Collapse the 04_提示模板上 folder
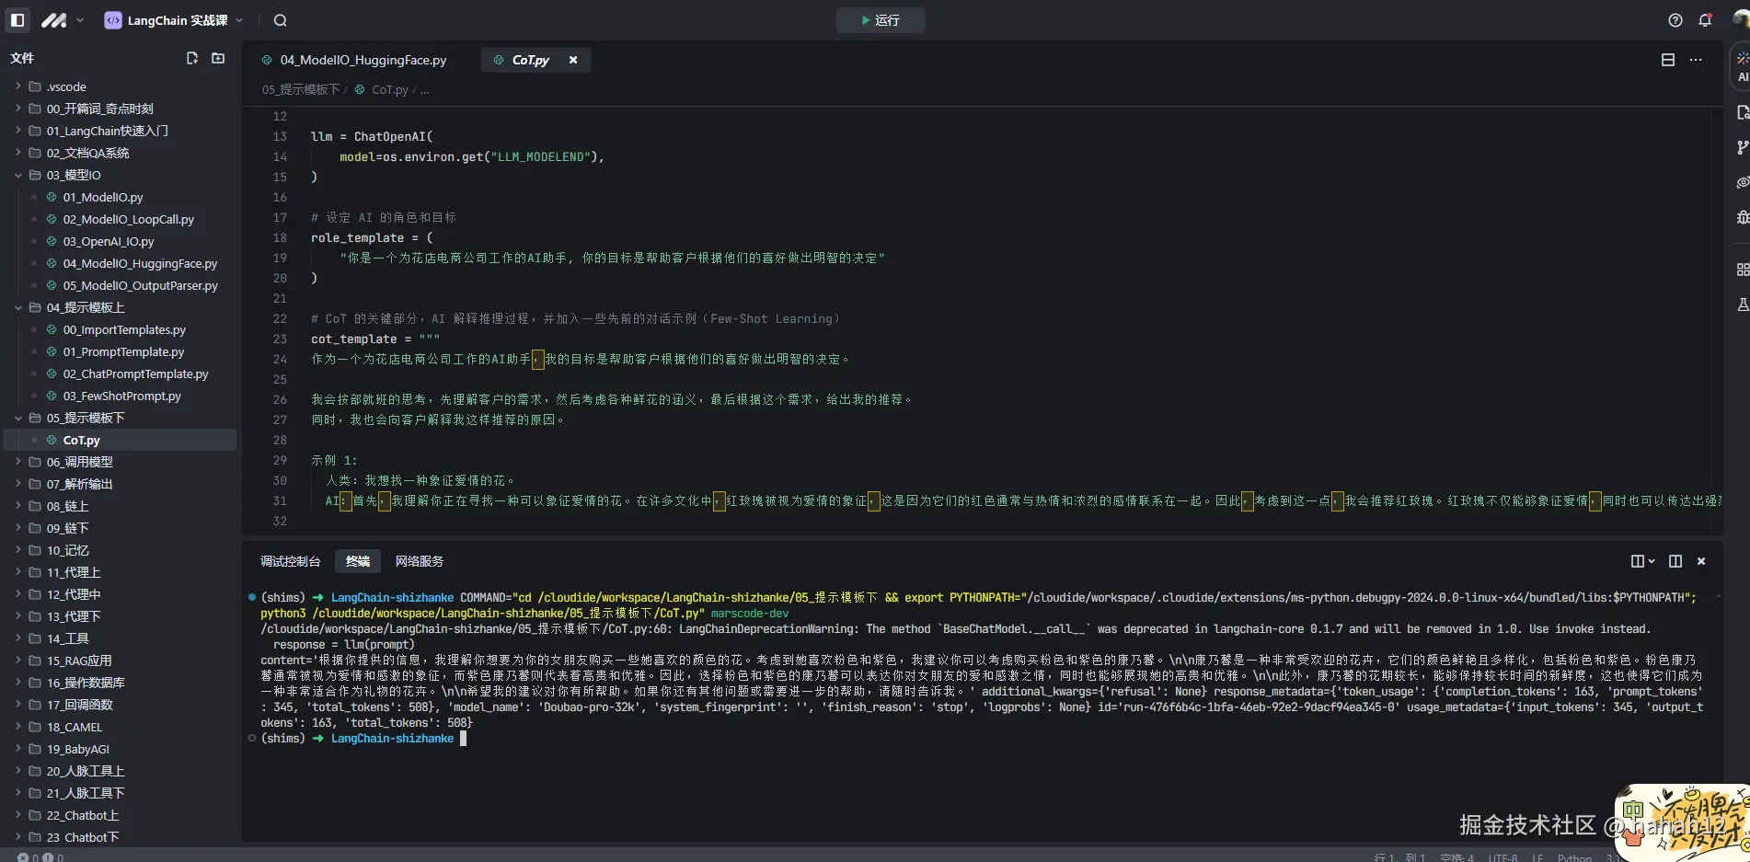 pyautogui.click(x=120, y=307)
